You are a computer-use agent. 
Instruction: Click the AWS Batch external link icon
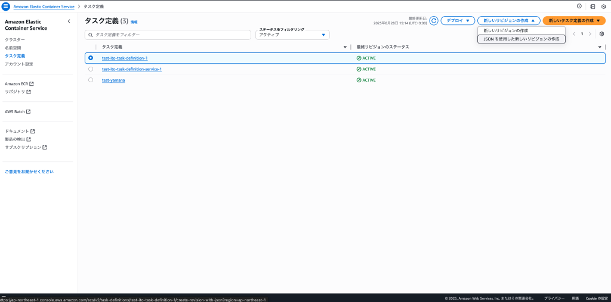pos(29,112)
